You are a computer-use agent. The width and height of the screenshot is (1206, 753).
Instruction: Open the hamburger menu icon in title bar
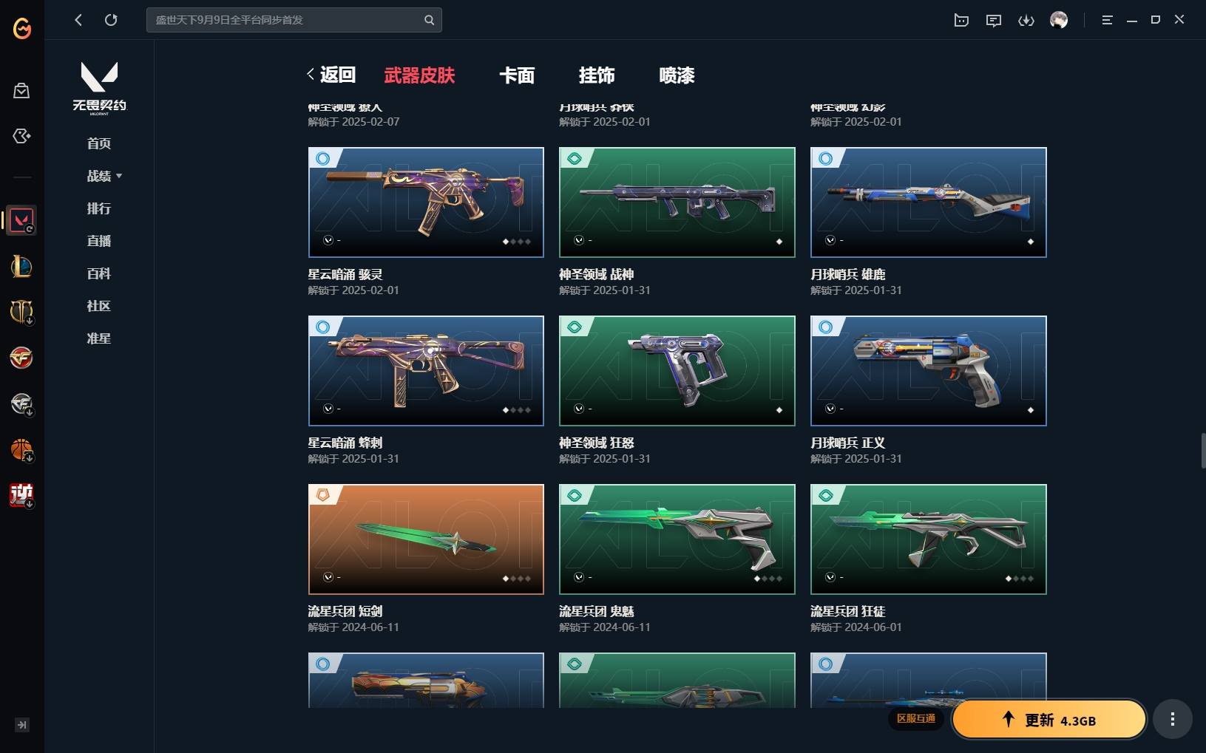(1107, 20)
